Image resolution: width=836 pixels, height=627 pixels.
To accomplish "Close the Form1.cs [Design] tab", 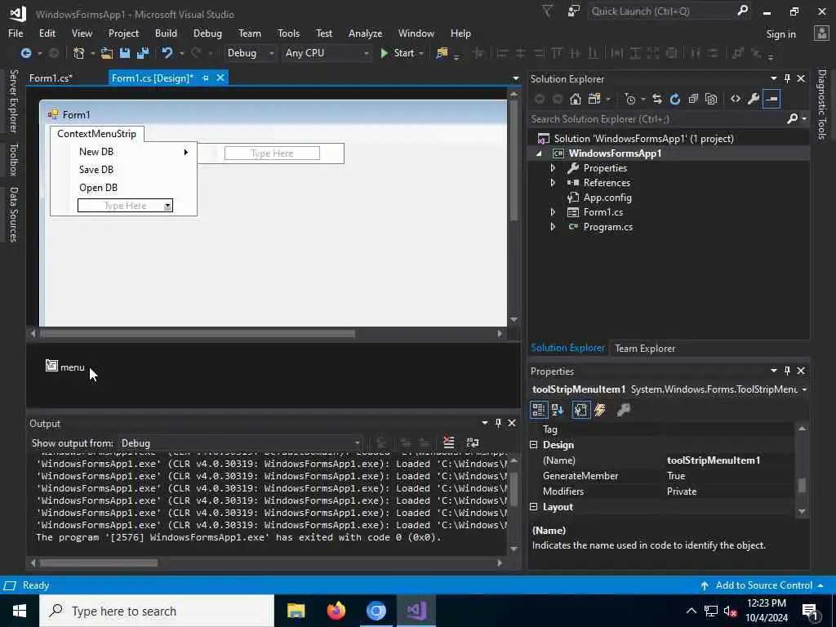I will pyautogui.click(x=220, y=78).
